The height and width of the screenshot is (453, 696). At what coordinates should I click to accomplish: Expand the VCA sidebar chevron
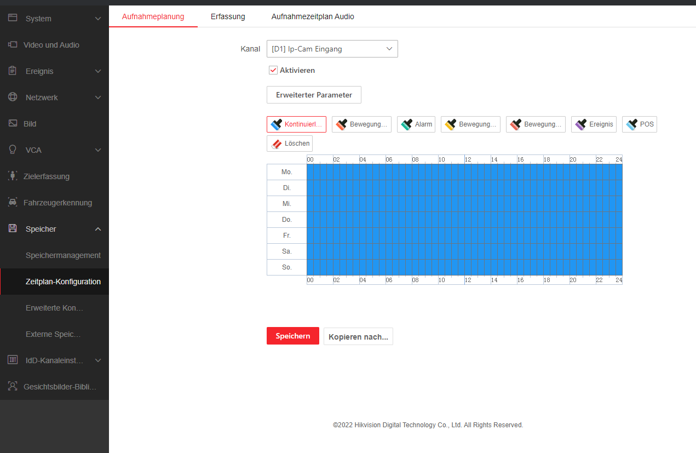pos(98,150)
